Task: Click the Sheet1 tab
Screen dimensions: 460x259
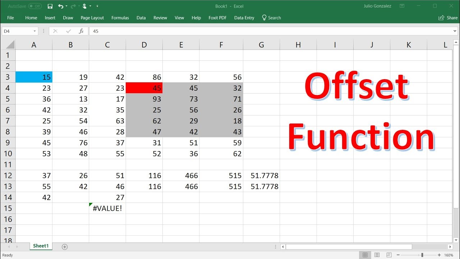Action: tap(41, 246)
